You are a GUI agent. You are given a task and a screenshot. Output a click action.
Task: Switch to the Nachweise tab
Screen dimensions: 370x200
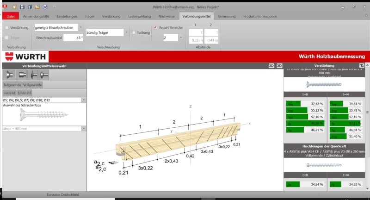[x=166, y=16]
